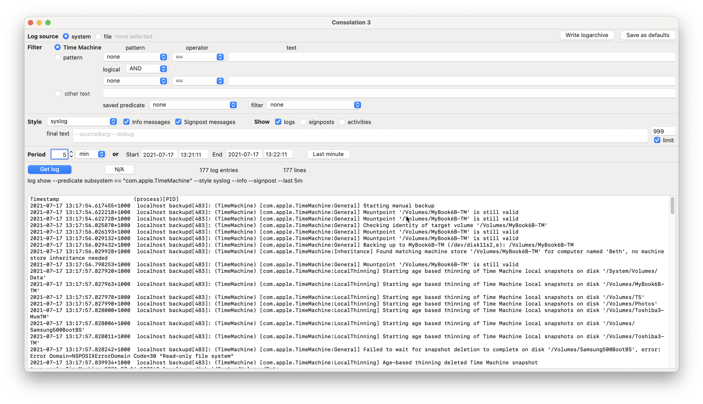Viewport: 703px width, 404px height.
Task: Click the log view vertical scrollbar
Action: (x=672, y=206)
